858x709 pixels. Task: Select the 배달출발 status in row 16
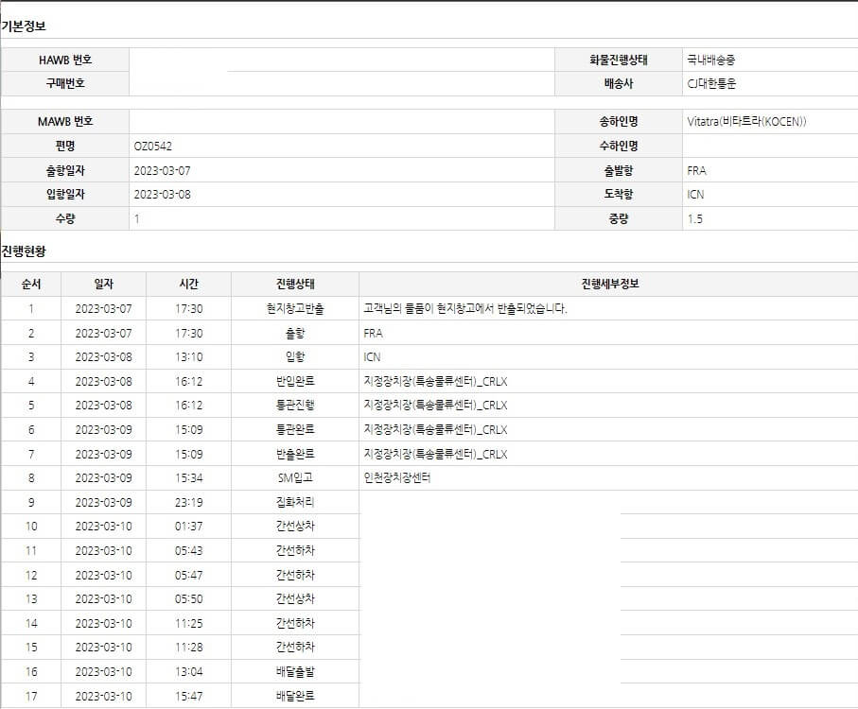pos(295,671)
